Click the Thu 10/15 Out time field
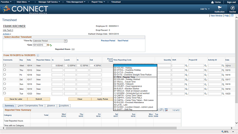Viewport: 238px width, 134px height. (96, 70)
